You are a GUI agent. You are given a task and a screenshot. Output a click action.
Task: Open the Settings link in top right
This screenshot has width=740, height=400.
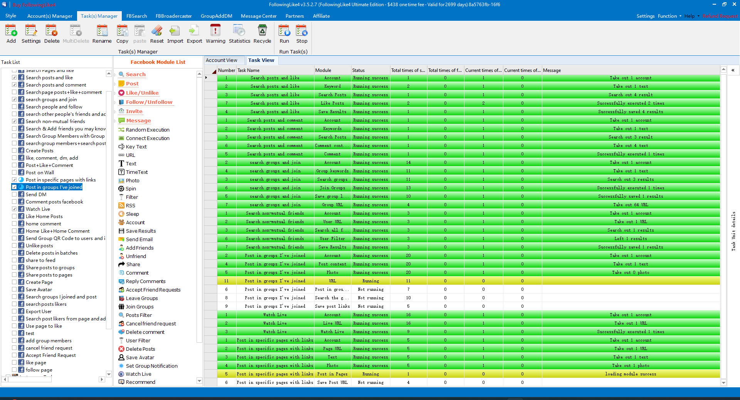(x=646, y=16)
